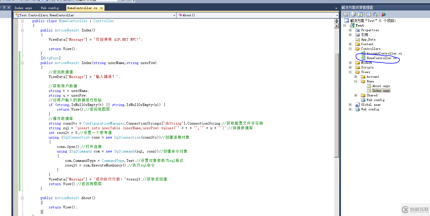
Task: Click Refresh icon in Solution Explorer
Action: pyautogui.click(x=360, y=14)
